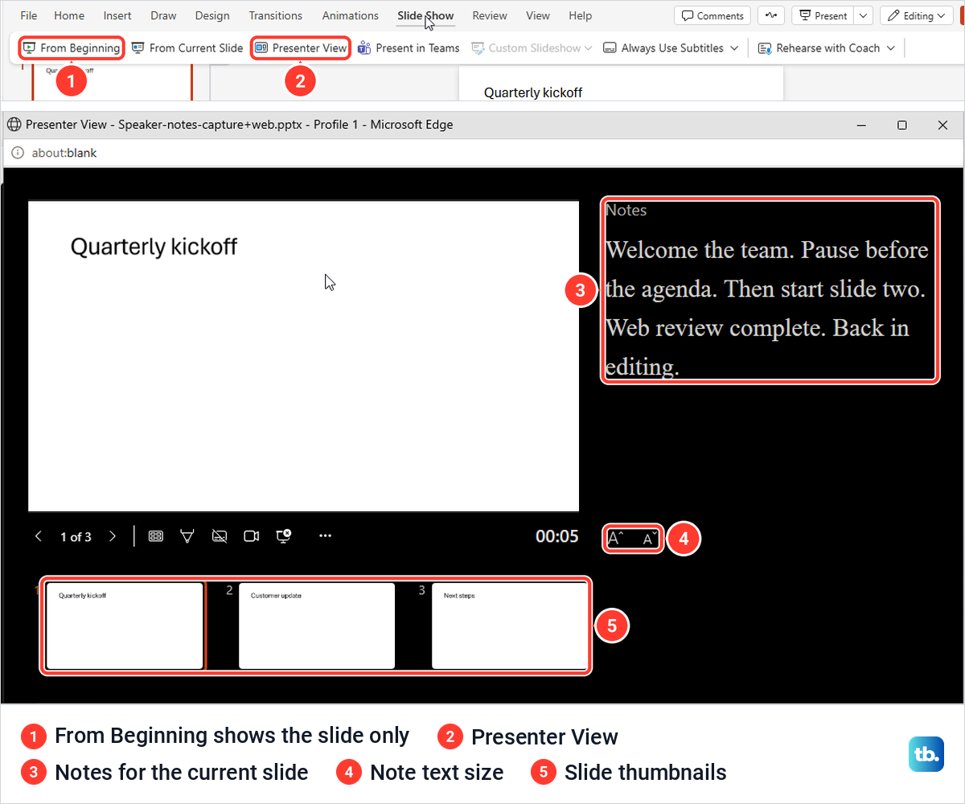The height and width of the screenshot is (804, 965).
Task: Click the speaker notes text
Action: pos(767,308)
